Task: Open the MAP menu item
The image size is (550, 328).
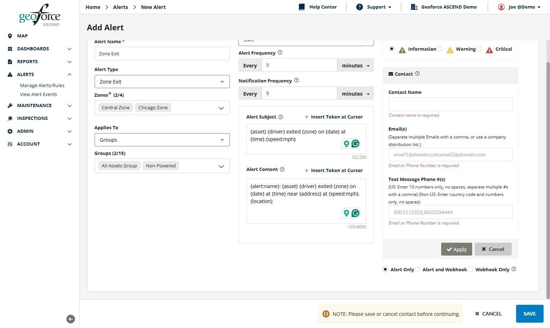Action: point(22,36)
